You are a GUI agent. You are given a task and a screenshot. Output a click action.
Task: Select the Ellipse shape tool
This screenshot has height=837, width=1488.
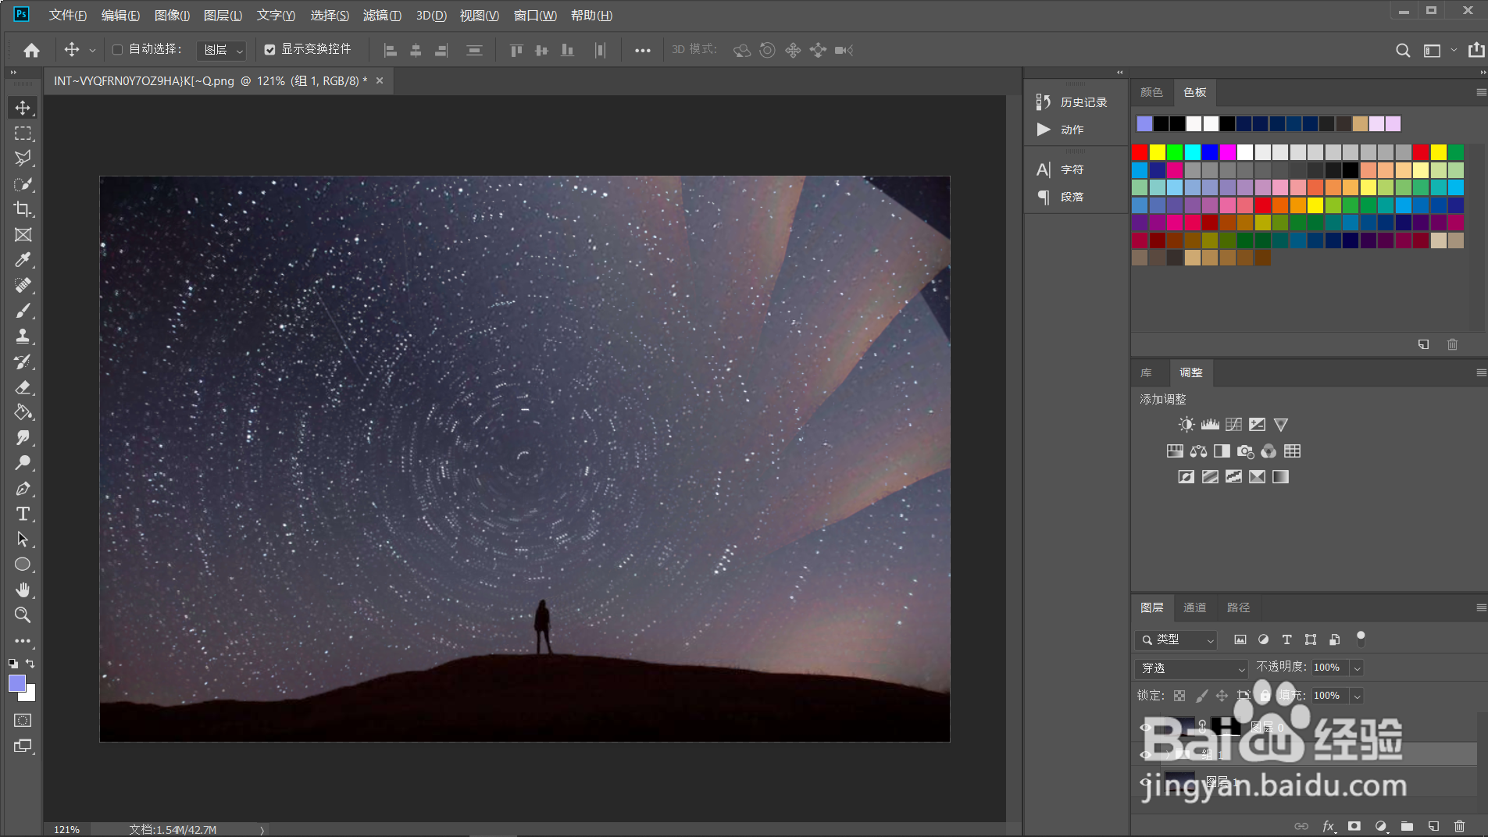pos(23,565)
